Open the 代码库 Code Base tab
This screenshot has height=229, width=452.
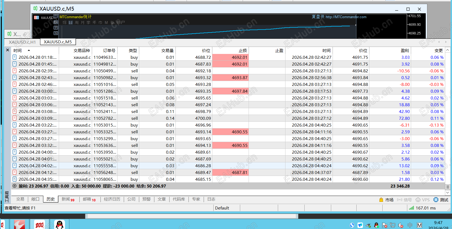(179, 199)
